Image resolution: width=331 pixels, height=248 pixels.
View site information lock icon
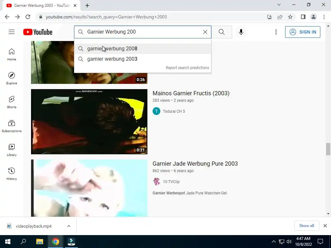41,17
